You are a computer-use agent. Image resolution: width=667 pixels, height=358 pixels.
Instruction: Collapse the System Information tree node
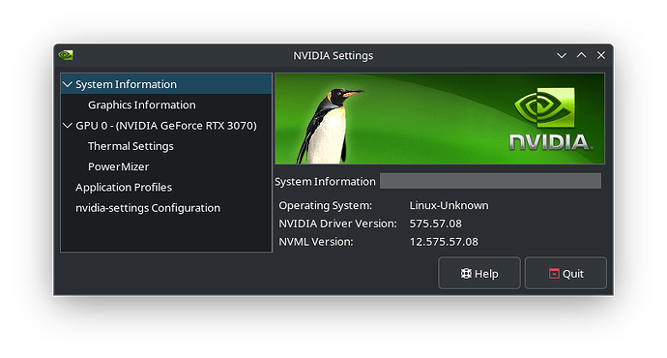(x=68, y=84)
